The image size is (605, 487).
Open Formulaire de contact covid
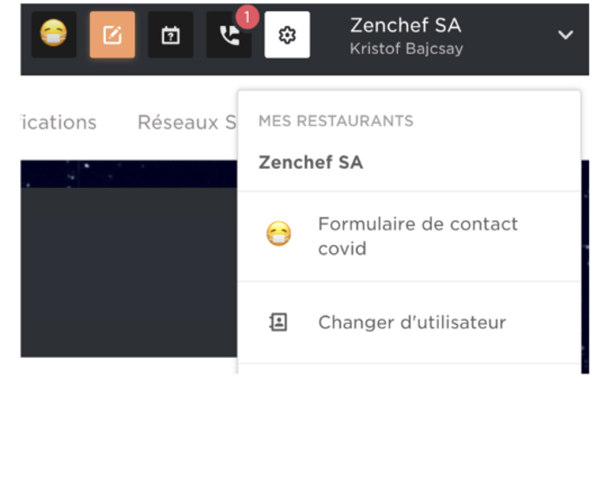pos(409,237)
